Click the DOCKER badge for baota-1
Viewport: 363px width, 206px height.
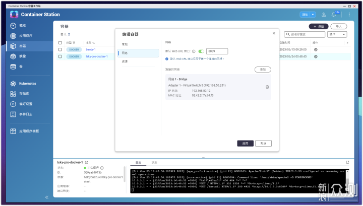[x=74, y=50]
